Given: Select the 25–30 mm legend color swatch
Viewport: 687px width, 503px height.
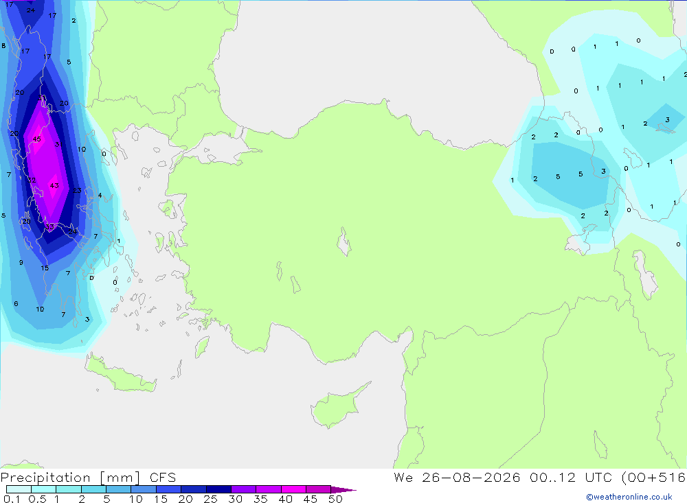Looking at the screenshot, I should pyautogui.click(x=218, y=489).
